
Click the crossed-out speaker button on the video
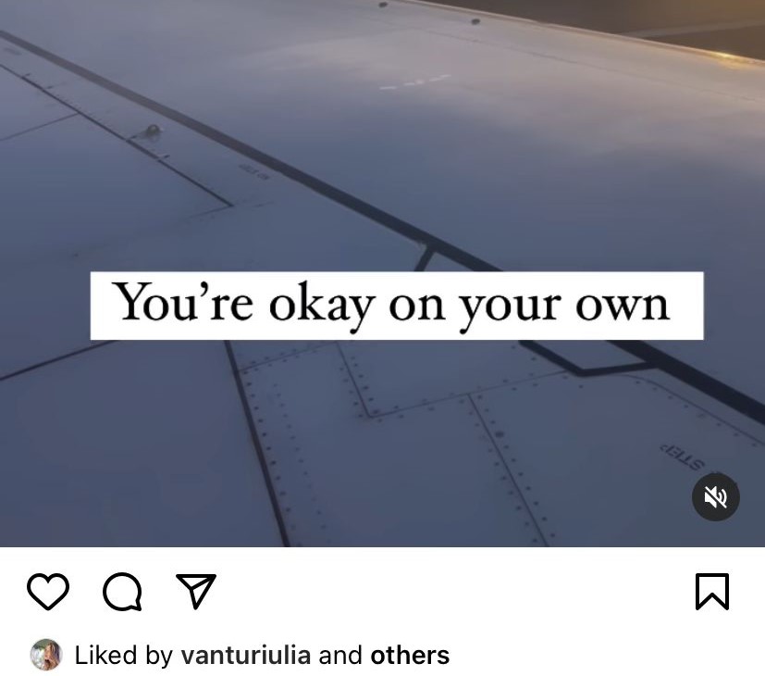(716, 496)
